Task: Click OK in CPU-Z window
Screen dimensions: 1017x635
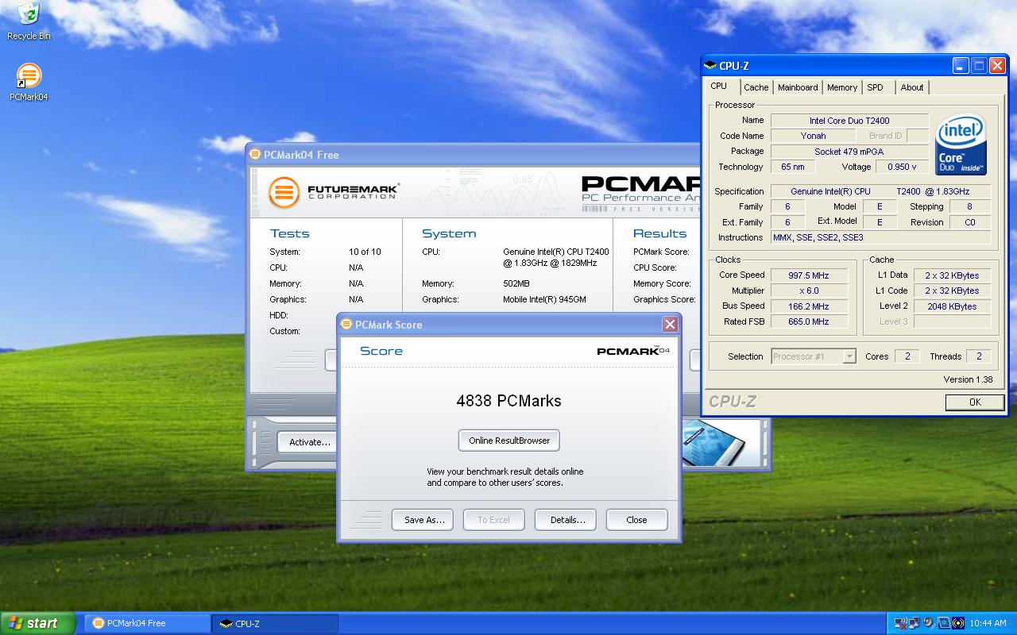Action: click(x=975, y=402)
